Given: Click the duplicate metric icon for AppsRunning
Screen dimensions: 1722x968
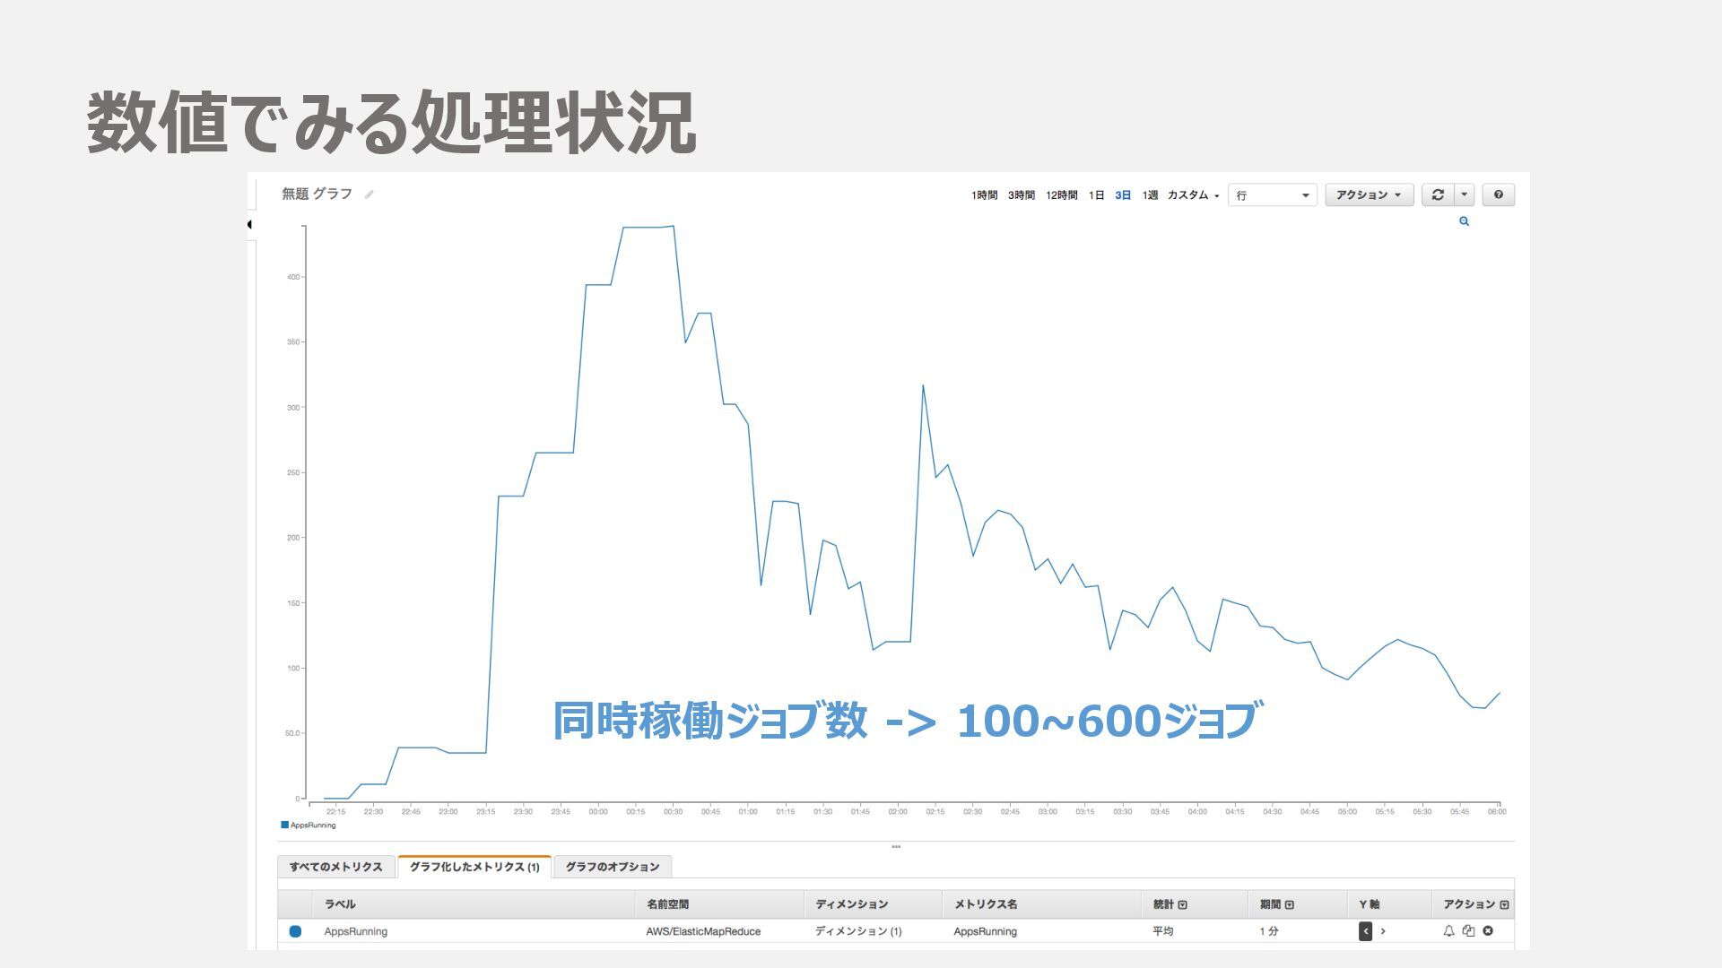Looking at the screenshot, I should click(1468, 931).
